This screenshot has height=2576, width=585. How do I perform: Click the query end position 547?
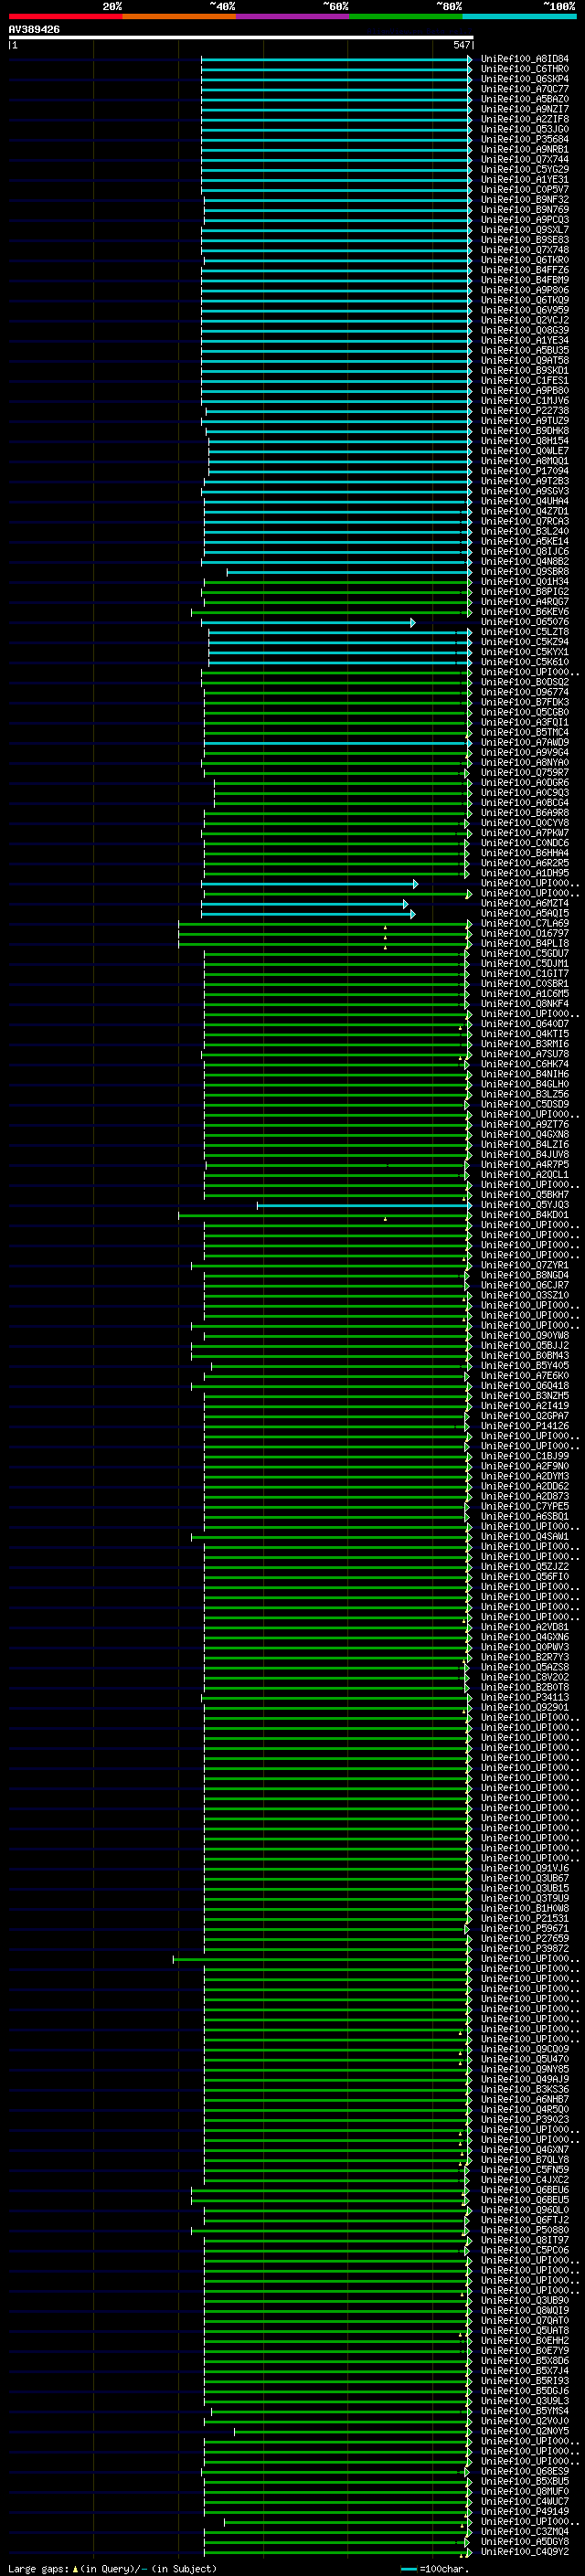click(x=461, y=45)
